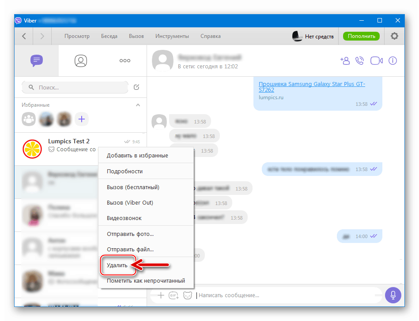Start a voice call from the chat header
The width and height of the screenshot is (419, 321).
click(360, 60)
